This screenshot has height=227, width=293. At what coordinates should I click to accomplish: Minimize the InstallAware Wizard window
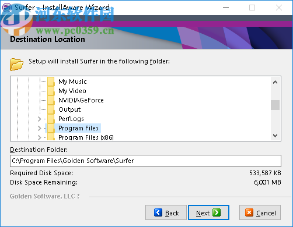pyautogui.click(x=226, y=8)
